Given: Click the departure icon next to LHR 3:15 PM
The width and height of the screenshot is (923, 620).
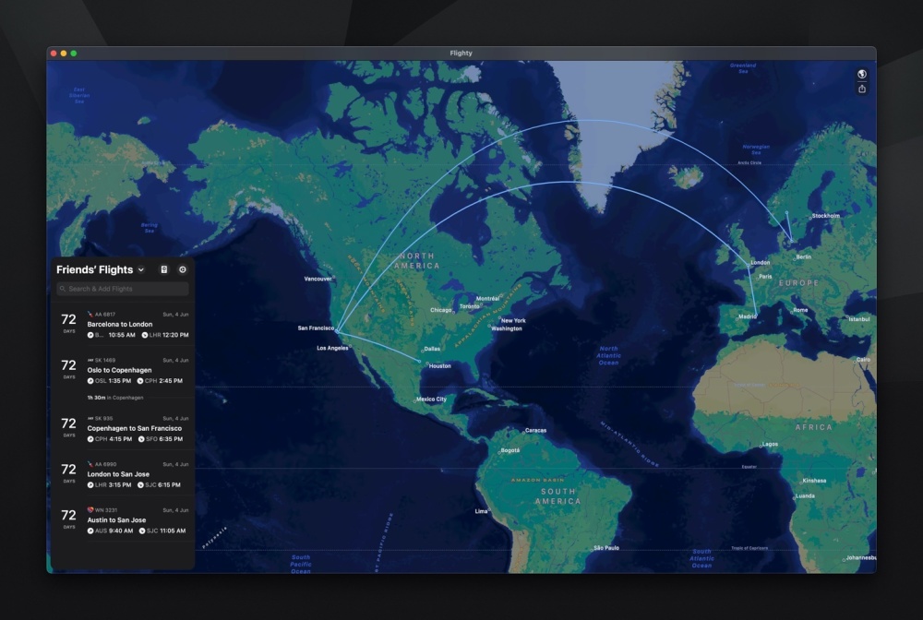Looking at the screenshot, I should pos(90,484).
